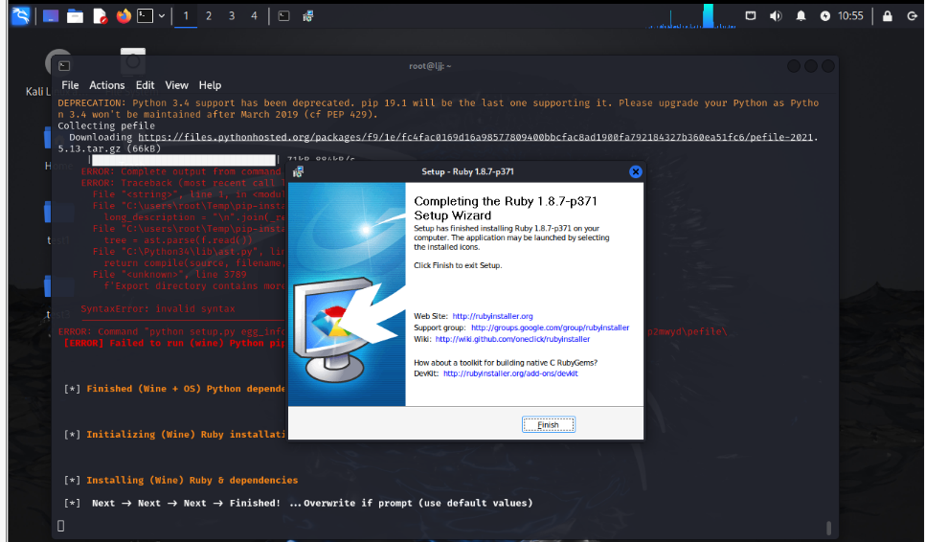Click Finish to exit Ruby Setup
Screen dimensions: 925x542
pyautogui.click(x=548, y=424)
